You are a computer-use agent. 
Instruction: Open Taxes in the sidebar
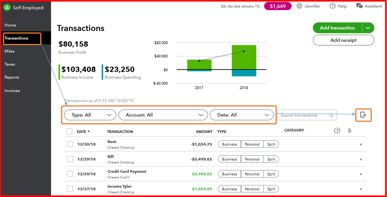[10, 64]
